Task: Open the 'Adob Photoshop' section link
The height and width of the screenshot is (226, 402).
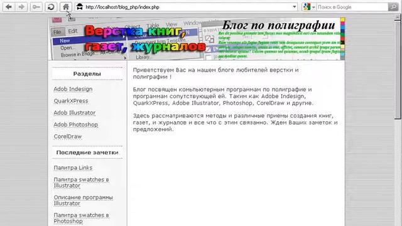Action: pos(75,124)
